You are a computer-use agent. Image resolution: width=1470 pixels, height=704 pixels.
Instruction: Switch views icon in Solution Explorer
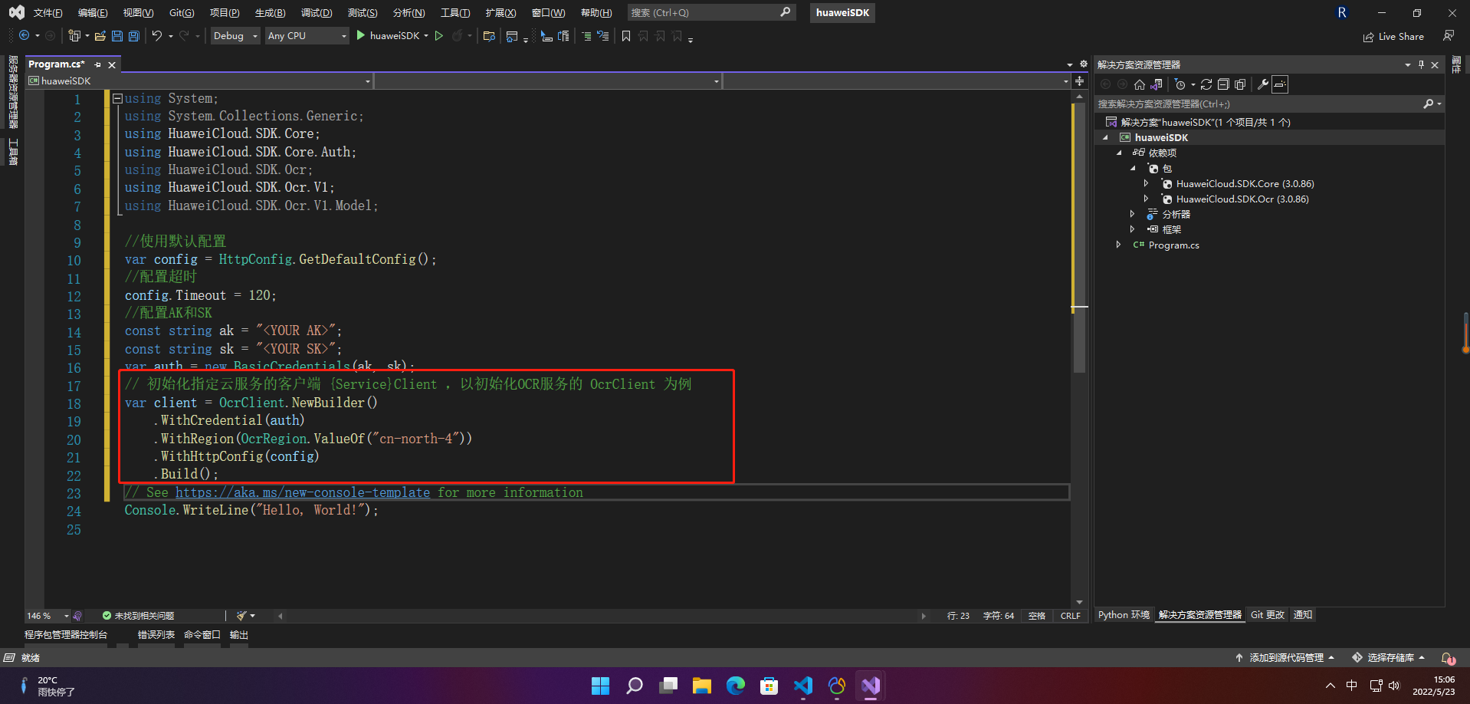(1157, 84)
